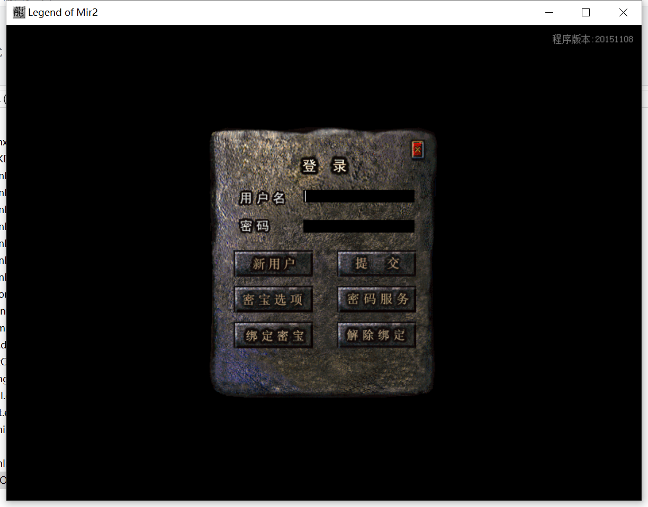Select the 绑定密宝 button
This screenshot has width=648, height=507.
[273, 336]
